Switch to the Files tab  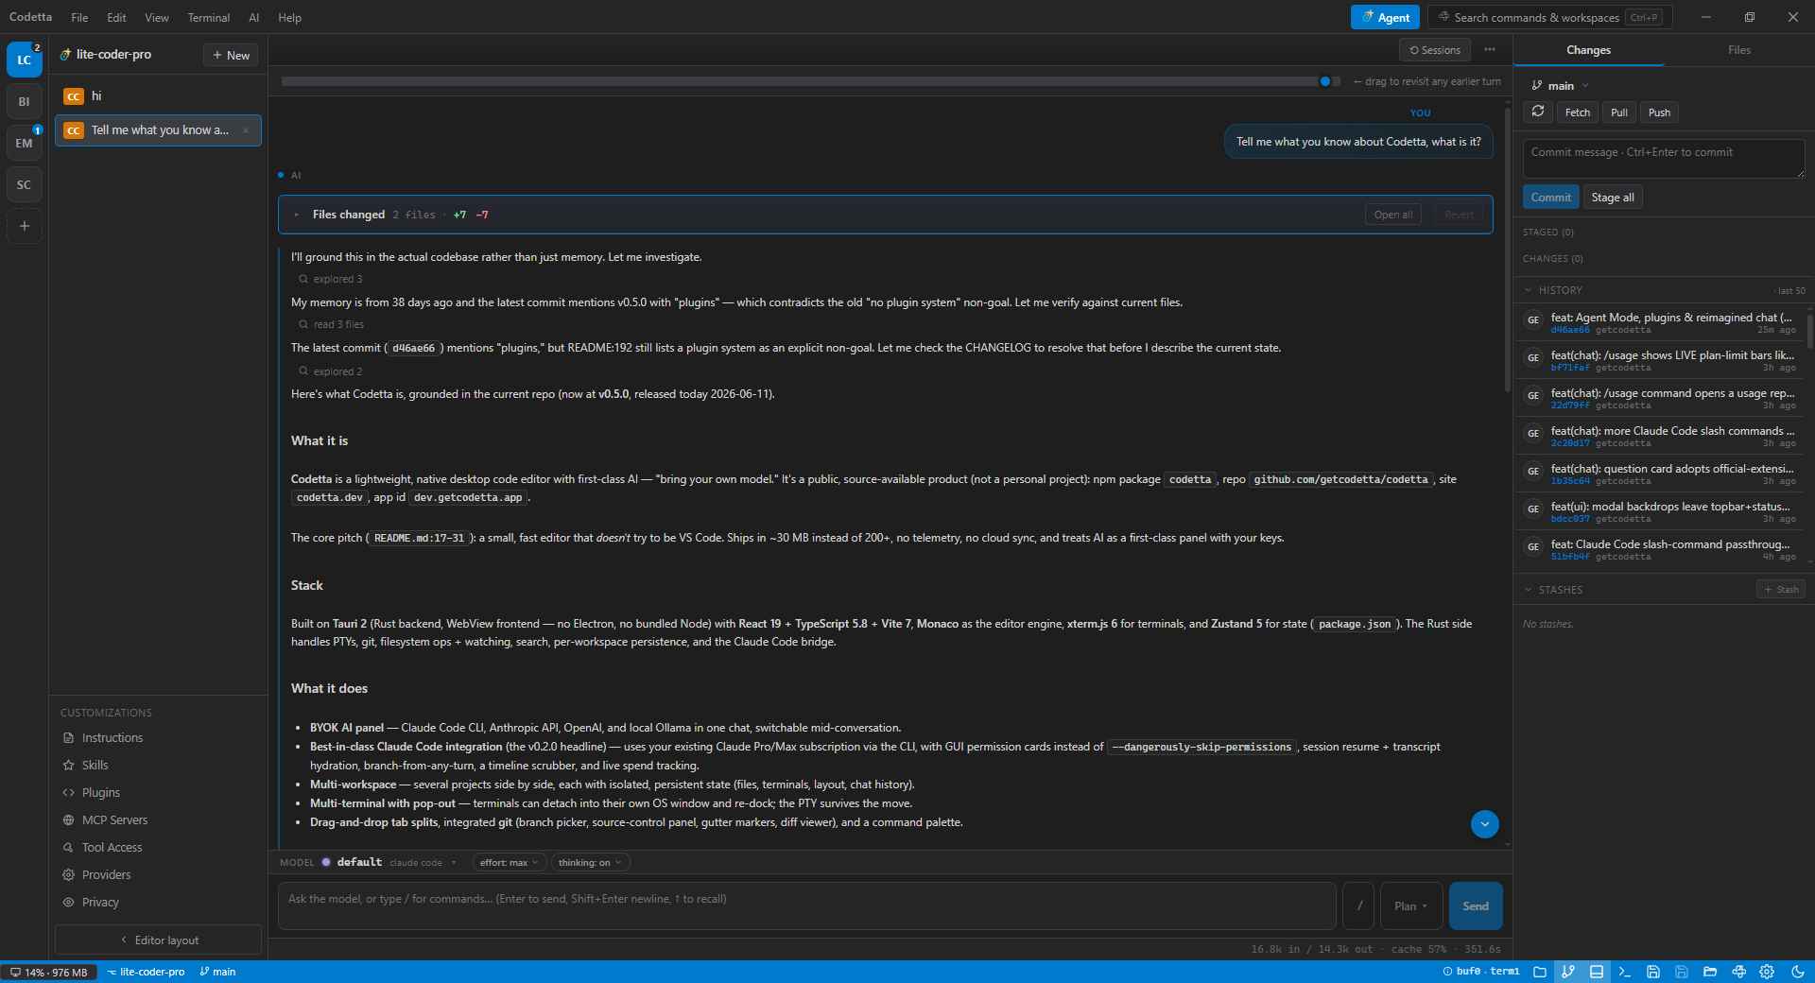point(1739,50)
